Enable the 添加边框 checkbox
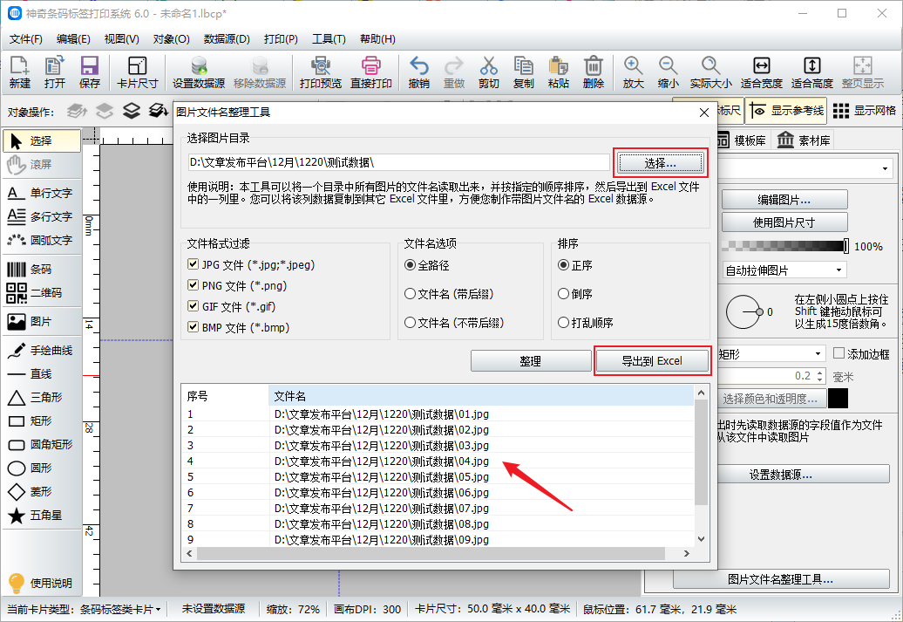Image resolution: width=903 pixels, height=622 pixels. [x=839, y=353]
